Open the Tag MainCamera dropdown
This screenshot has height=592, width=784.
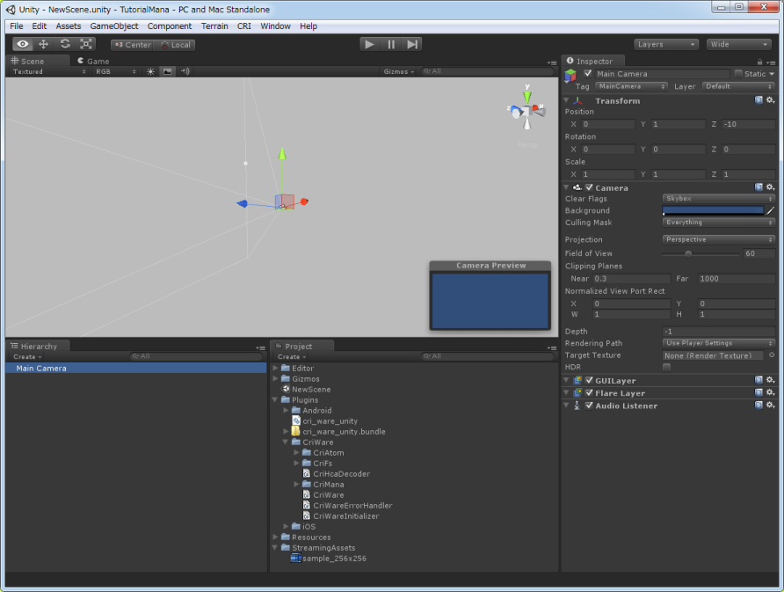pyautogui.click(x=631, y=86)
